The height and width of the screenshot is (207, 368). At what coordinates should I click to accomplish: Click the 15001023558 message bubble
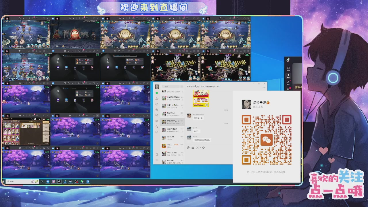coord(202,140)
